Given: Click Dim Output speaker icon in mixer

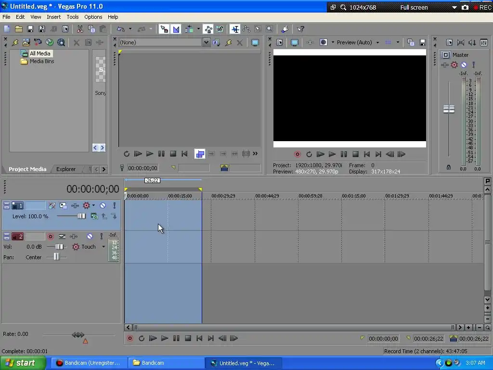Looking at the screenshot, I should coord(472,42).
